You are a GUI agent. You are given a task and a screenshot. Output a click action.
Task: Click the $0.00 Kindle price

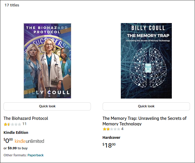(x=8, y=141)
